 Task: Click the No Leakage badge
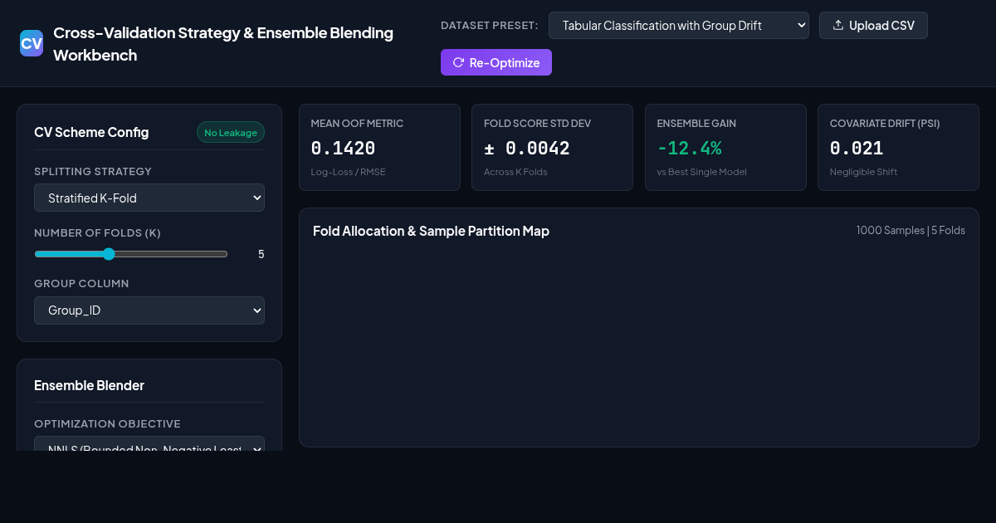(231, 133)
